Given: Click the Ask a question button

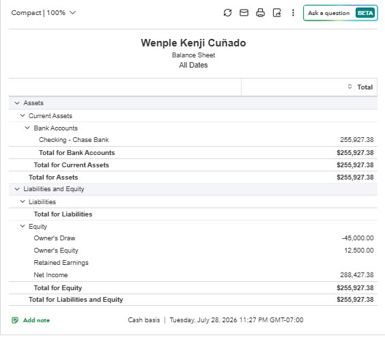Looking at the screenshot, I should tap(341, 13).
